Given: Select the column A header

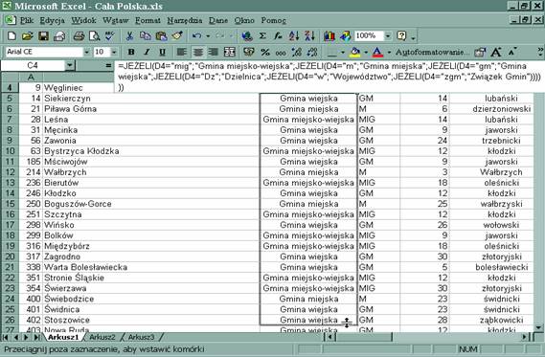Looking at the screenshot, I should pyautogui.click(x=31, y=78).
